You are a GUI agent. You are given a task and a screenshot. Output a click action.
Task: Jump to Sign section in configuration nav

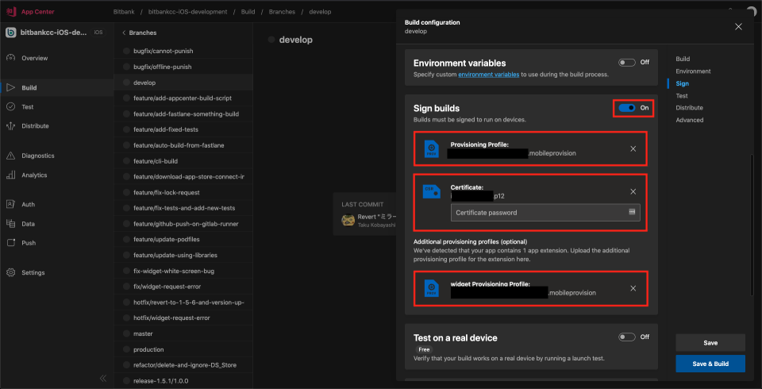tap(682, 83)
